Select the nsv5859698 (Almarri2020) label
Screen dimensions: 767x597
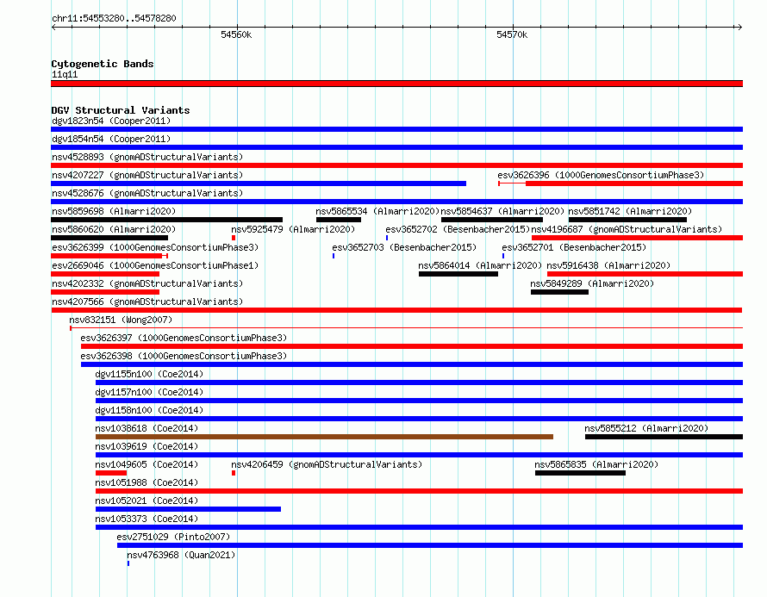[114, 211]
